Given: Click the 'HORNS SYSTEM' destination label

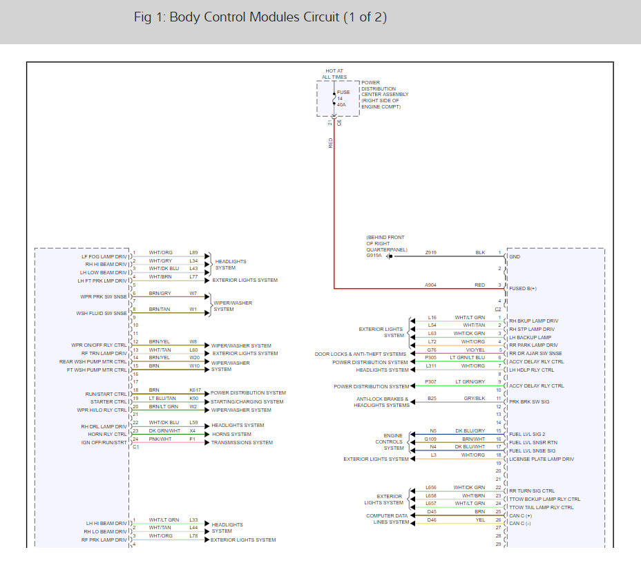Looking at the screenshot, I should pos(231,435).
